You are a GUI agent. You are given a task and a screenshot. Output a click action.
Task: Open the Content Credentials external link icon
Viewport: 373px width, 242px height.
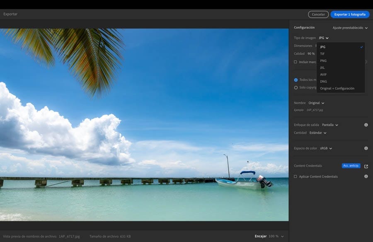pyautogui.click(x=366, y=166)
